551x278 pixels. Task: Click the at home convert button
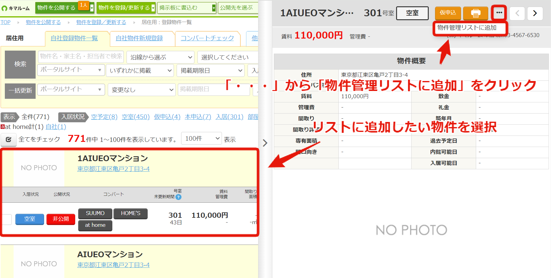point(95,225)
